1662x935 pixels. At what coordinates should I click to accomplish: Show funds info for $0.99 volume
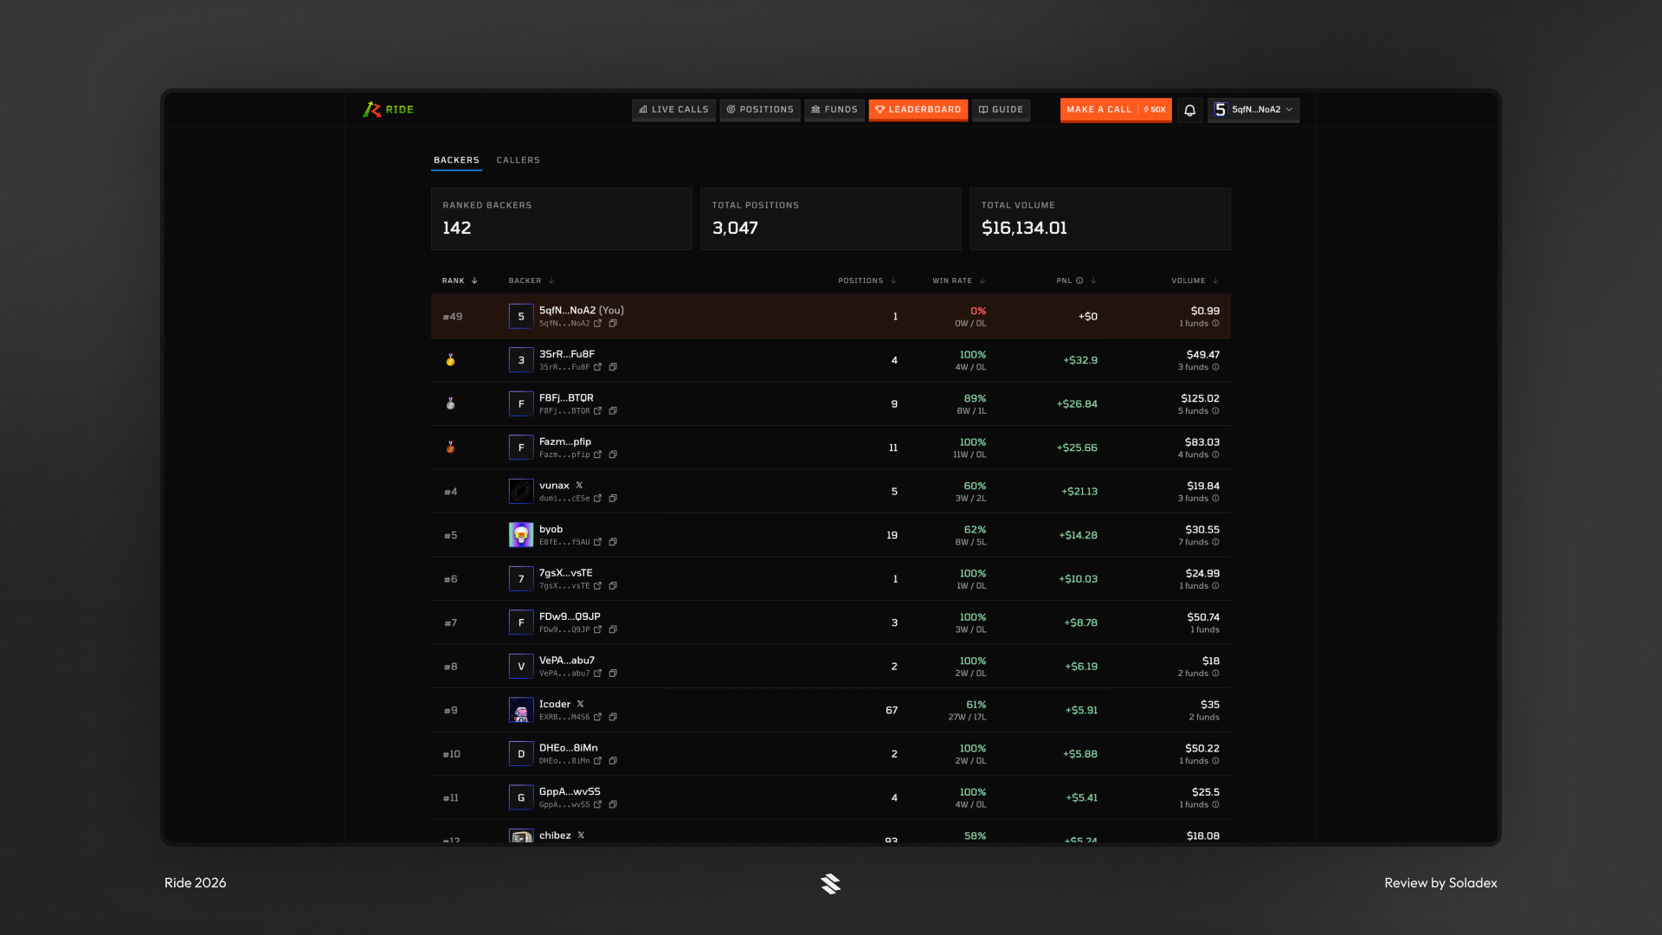coord(1215,324)
